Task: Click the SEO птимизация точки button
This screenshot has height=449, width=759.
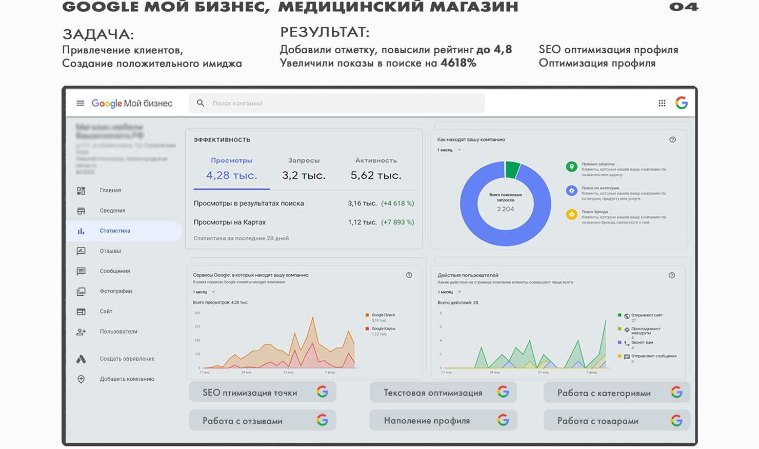Action: [x=263, y=392]
